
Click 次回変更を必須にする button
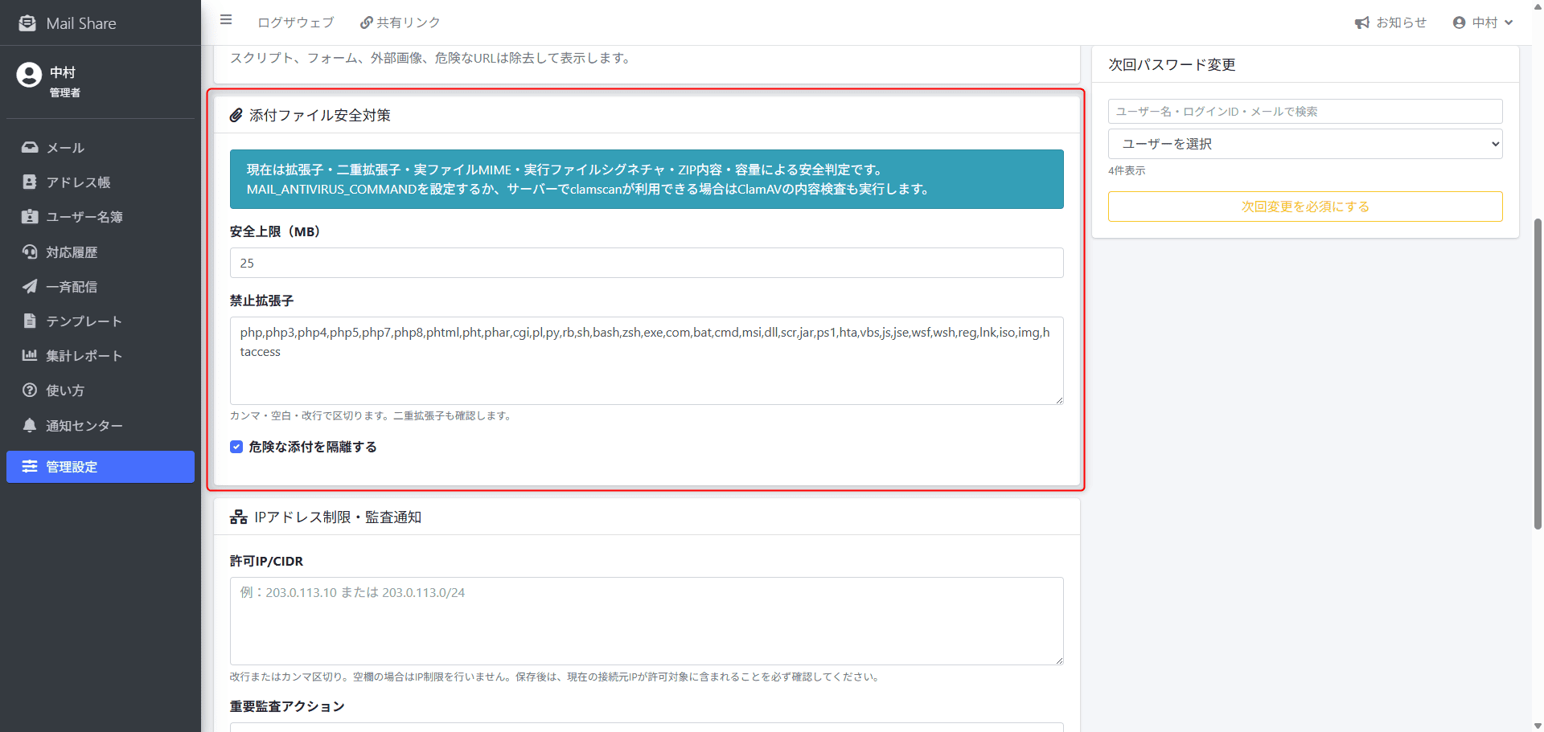coord(1305,207)
